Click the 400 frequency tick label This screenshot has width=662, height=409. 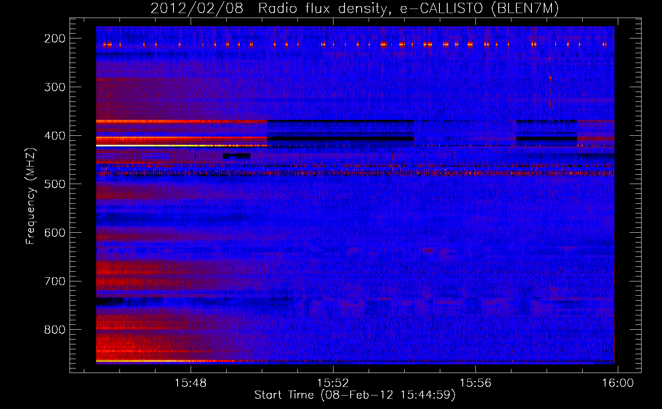pos(55,136)
